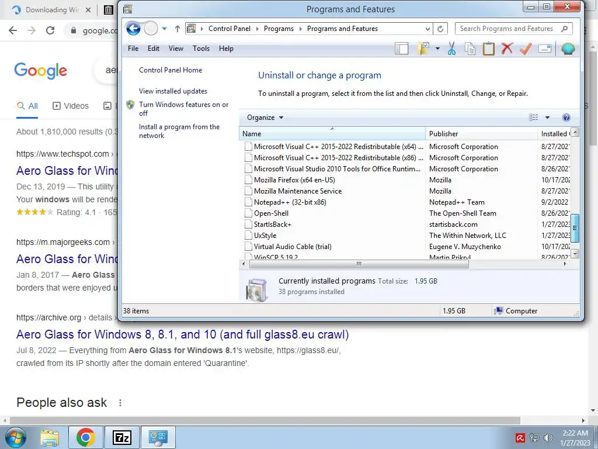
Task: Click the Paste clipboard toolbar icon
Action: 489,49
